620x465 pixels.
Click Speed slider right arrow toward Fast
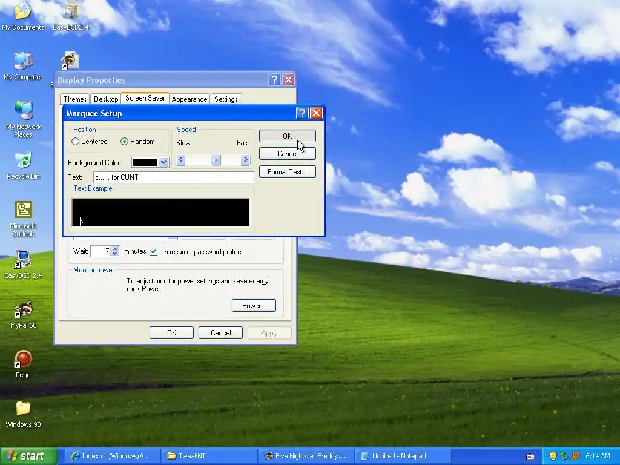(246, 160)
